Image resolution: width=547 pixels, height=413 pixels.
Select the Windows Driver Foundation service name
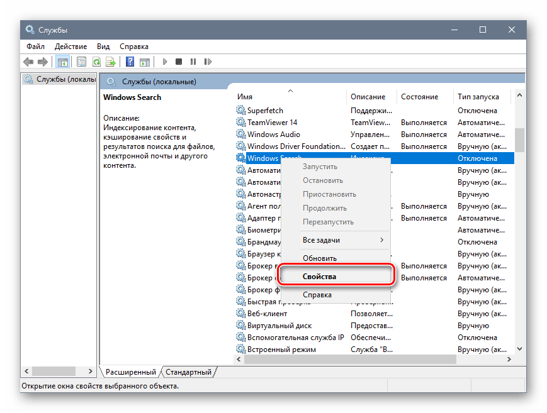coord(296,146)
